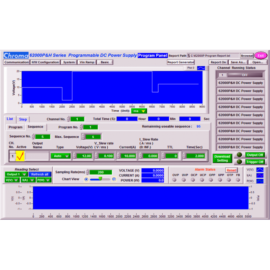Screen dimensions: 270x270
Task: Click the Report Generator button
Action: click(181, 62)
